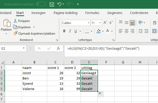This screenshot has width=158, height=103.
Task: Select the cell containing Geslaagd
Action: pyautogui.click(x=89, y=73)
